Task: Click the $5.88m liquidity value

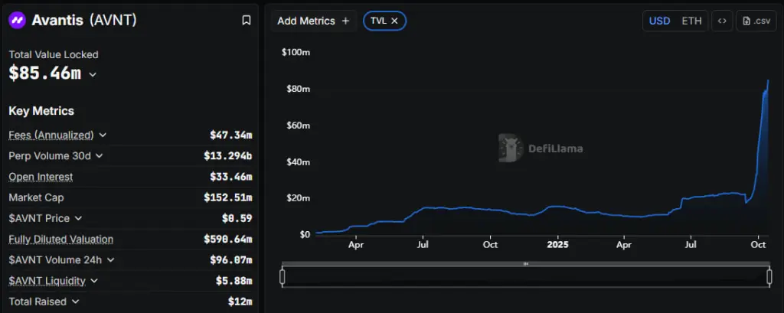Action: 234,281
